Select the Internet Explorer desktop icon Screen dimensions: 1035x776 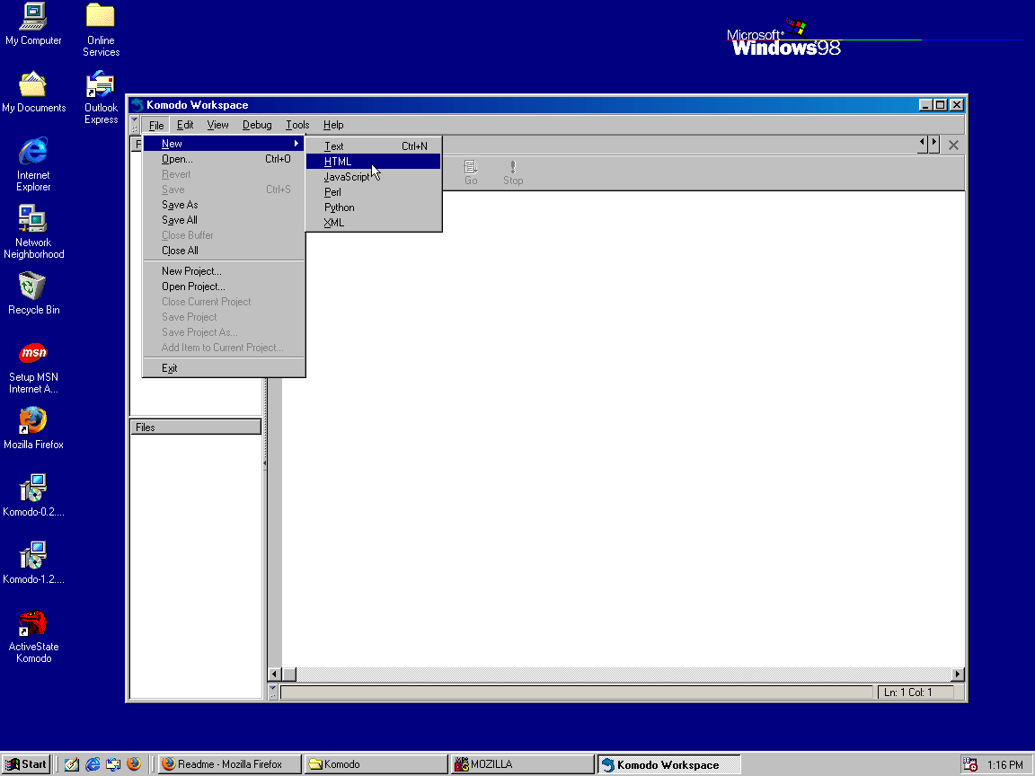click(x=33, y=164)
